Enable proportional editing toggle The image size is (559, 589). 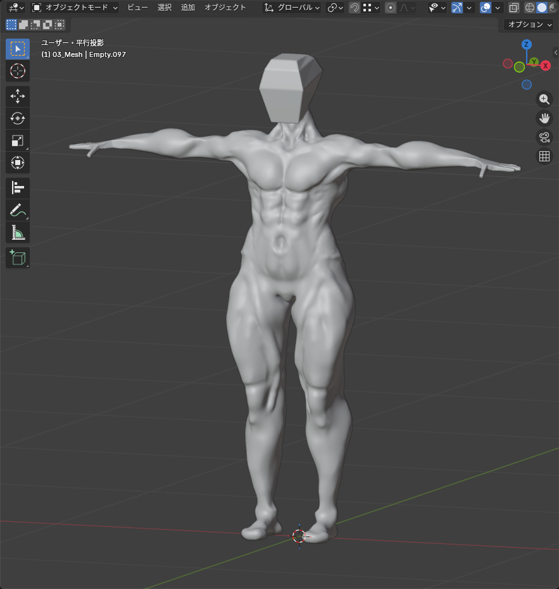click(x=391, y=8)
